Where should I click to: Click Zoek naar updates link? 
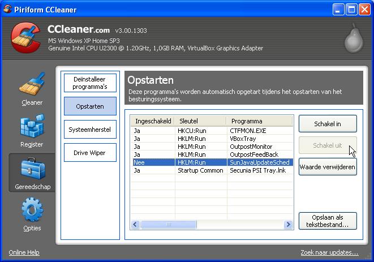click(x=329, y=252)
